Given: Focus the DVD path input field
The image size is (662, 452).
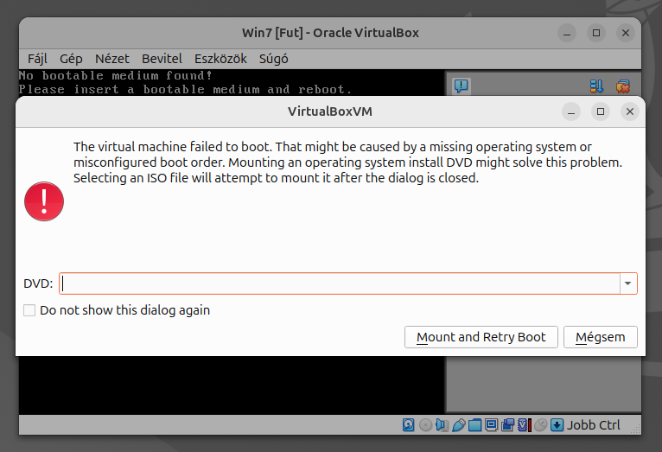Looking at the screenshot, I should (x=337, y=283).
